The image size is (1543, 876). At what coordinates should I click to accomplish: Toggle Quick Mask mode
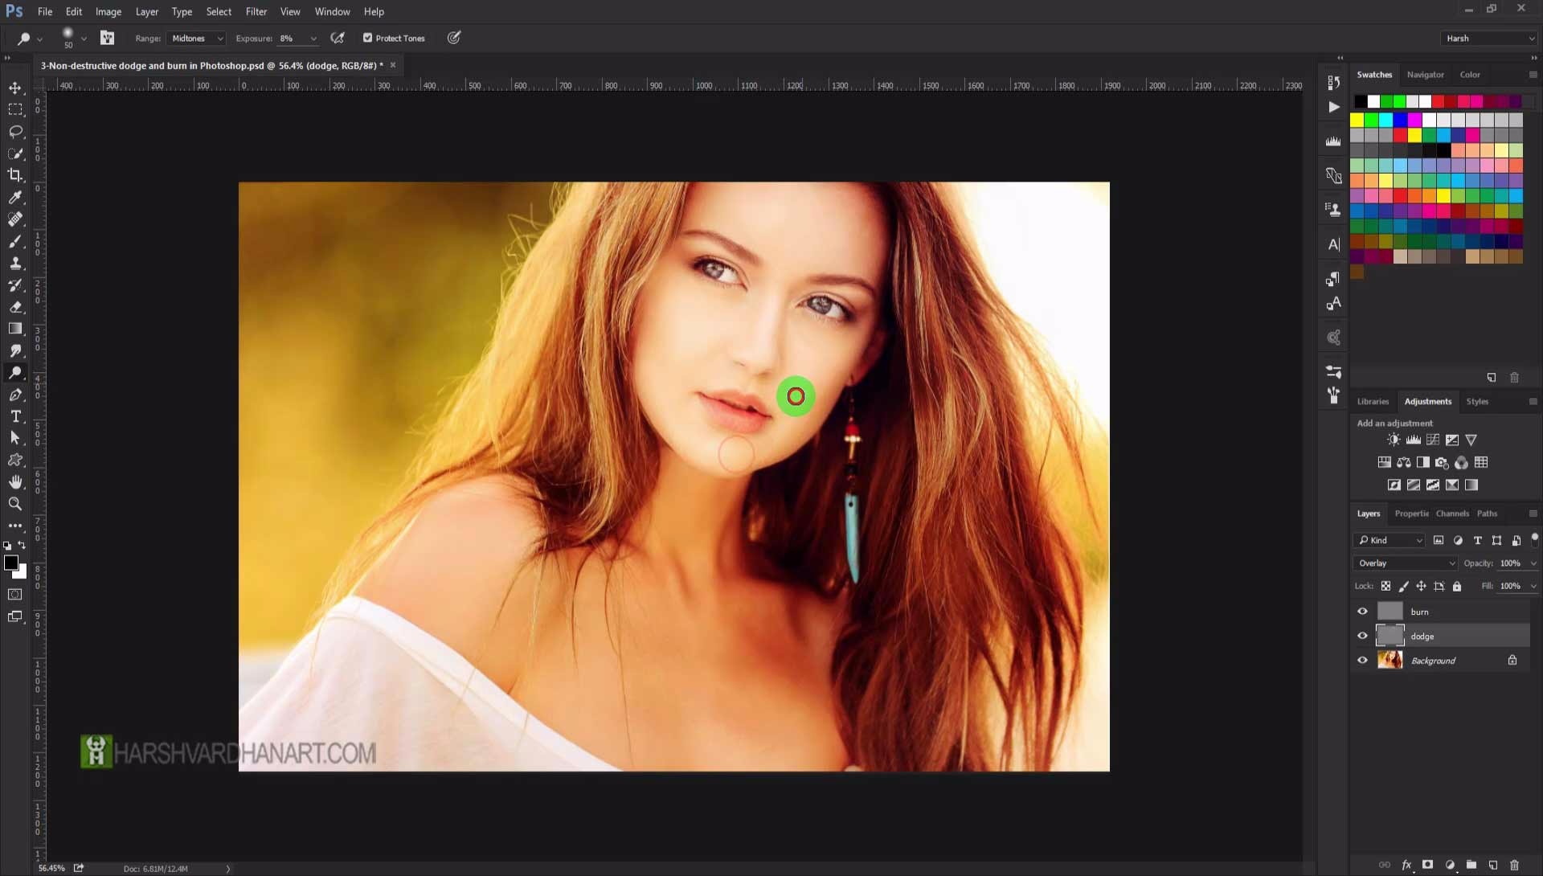[15, 595]
